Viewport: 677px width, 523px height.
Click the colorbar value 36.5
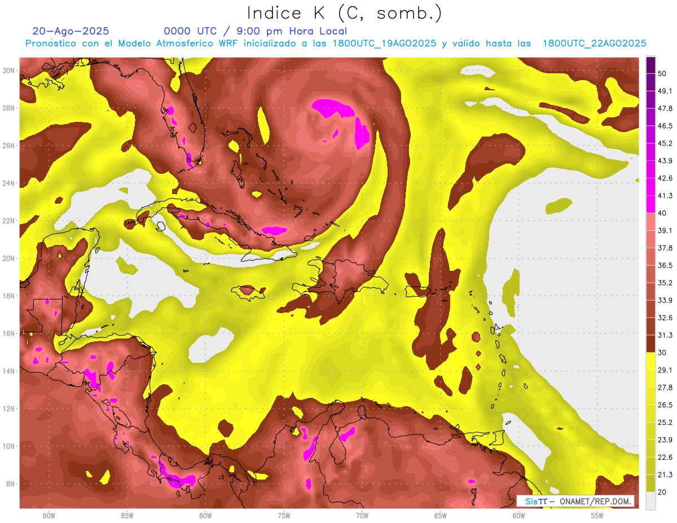coord(665,265)
